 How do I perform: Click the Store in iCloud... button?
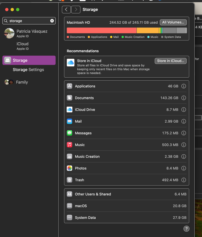pyautogui.click(x=171, y=61)
